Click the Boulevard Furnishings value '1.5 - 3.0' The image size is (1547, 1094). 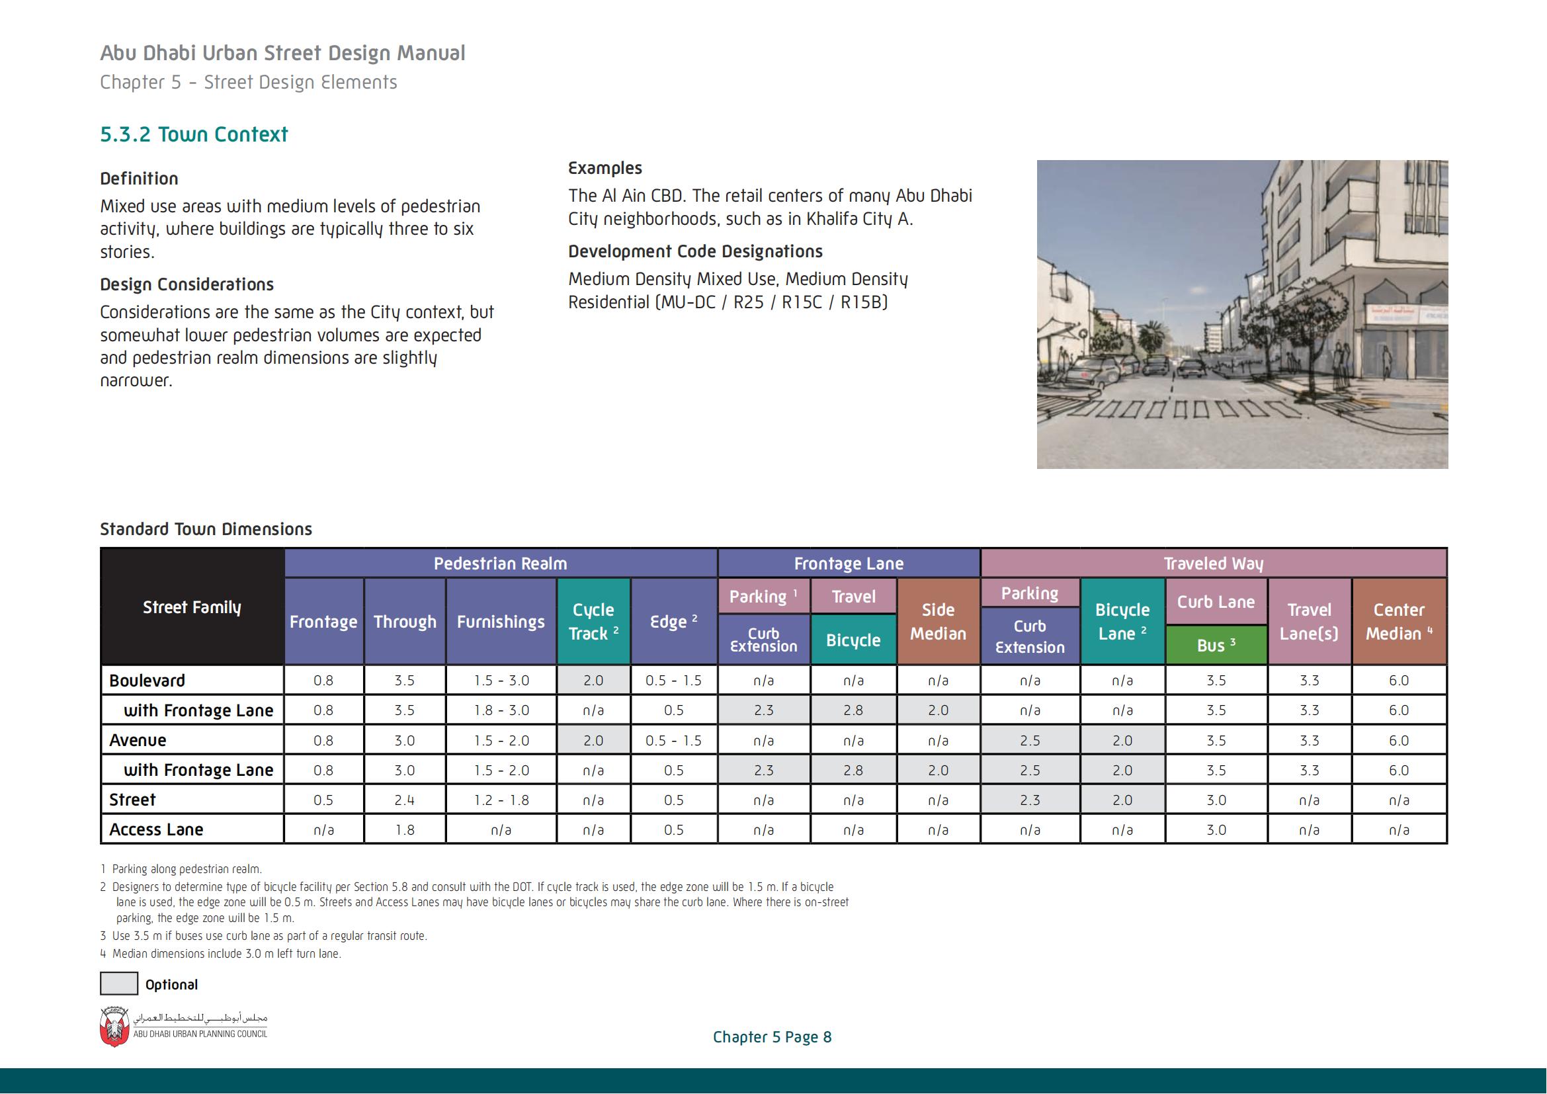501,681
